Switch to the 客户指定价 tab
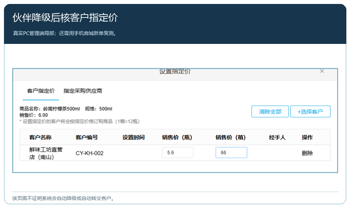The height and width of the screenshot is (208, 350). [41, 91]
